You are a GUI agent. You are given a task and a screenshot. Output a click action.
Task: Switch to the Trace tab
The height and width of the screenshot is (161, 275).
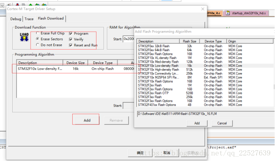click(x=29, y=19)
